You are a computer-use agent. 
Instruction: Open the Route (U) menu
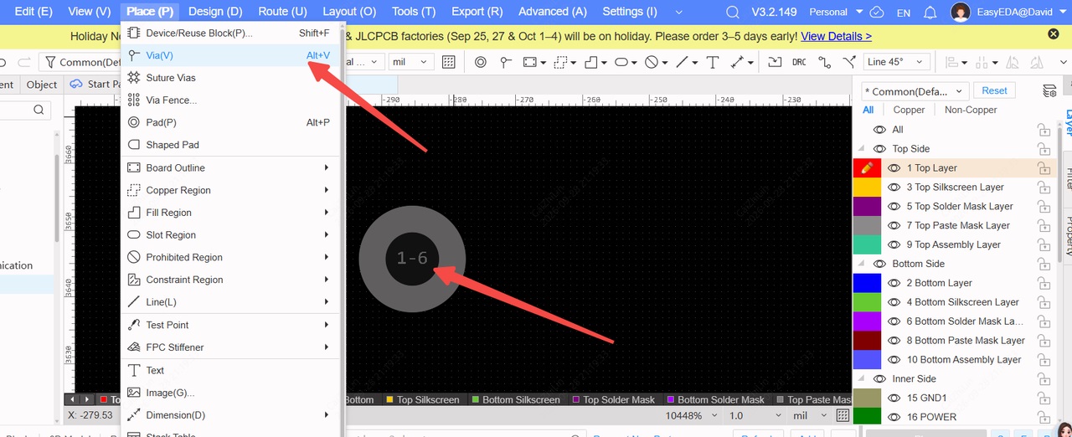pos(282,12)
